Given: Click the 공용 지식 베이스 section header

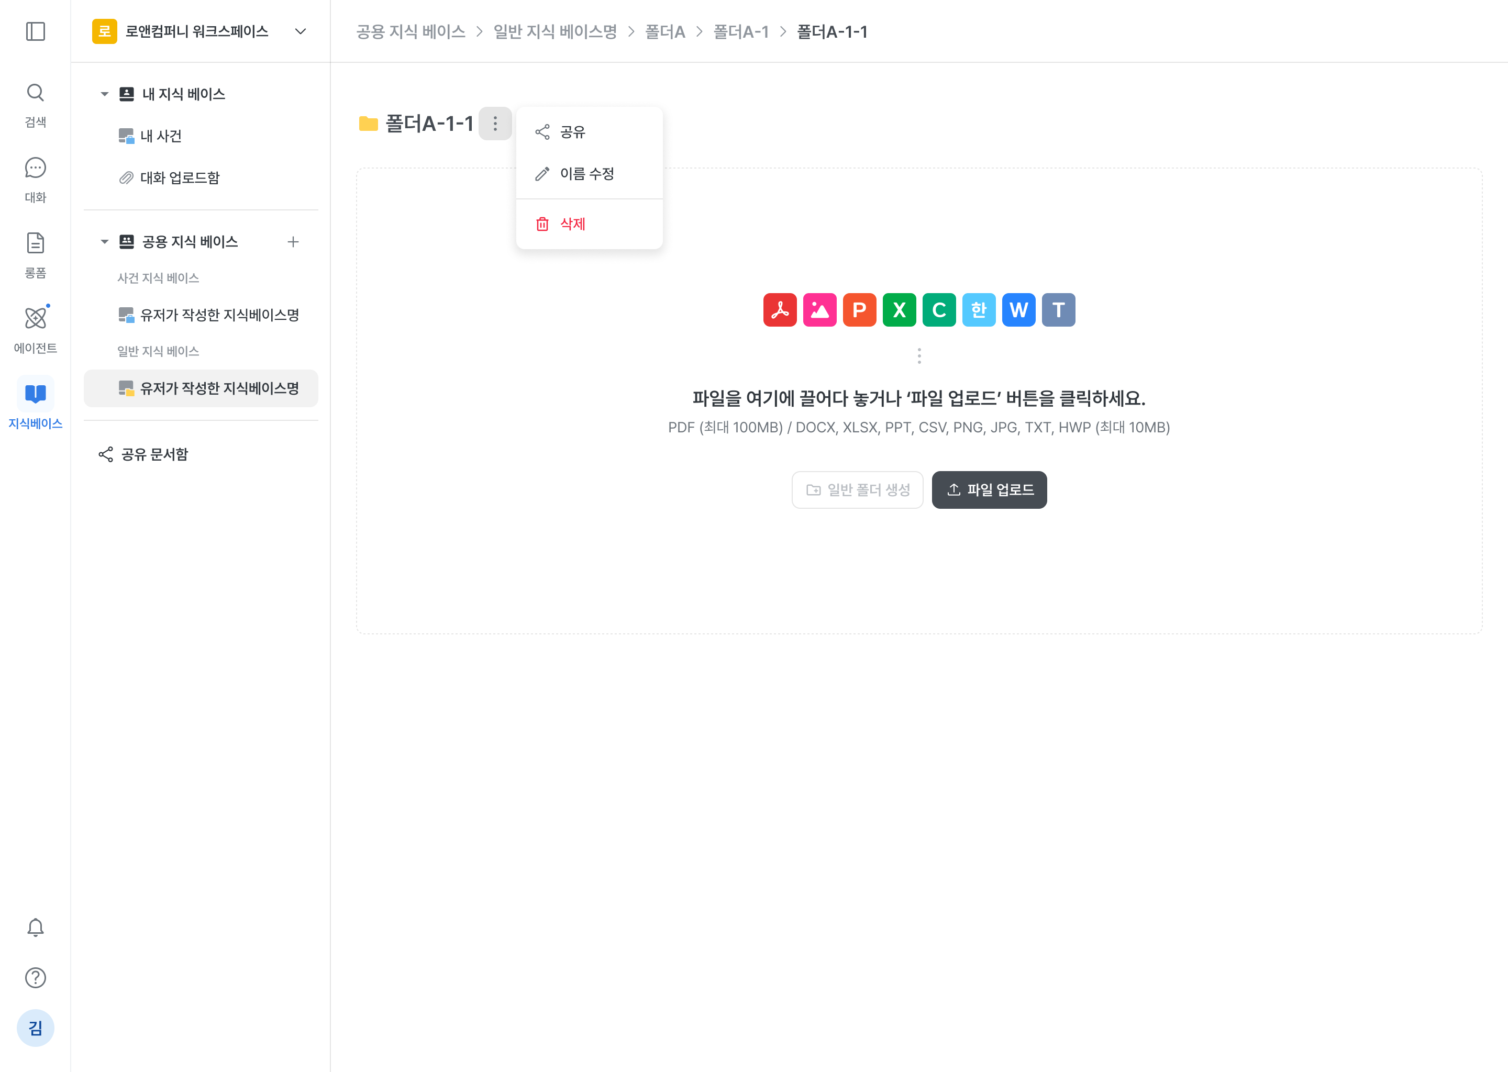Looking at the screenshot, I should pos(190,242).
